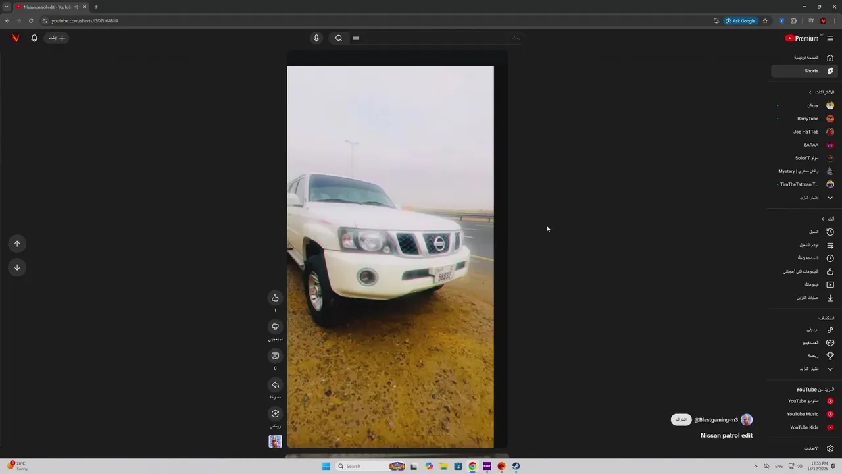The image size is (842, 474).
Task: Open Windows Start menu
Action: pyautogui.click(x=326, y=466)
